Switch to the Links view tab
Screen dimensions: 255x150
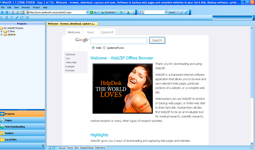point(76,148)
